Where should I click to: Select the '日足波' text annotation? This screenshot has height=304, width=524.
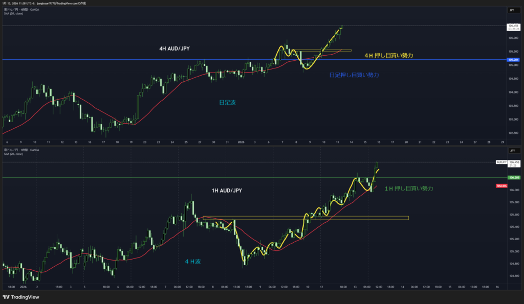pyautogui.click(x=227, y=102)
